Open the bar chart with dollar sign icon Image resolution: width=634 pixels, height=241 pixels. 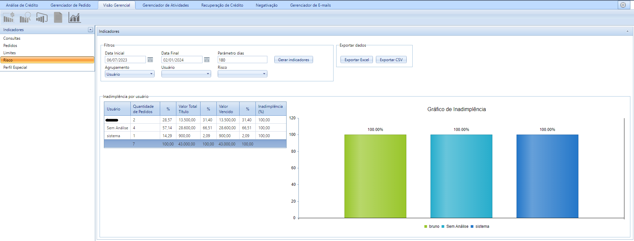coord(9,17)
